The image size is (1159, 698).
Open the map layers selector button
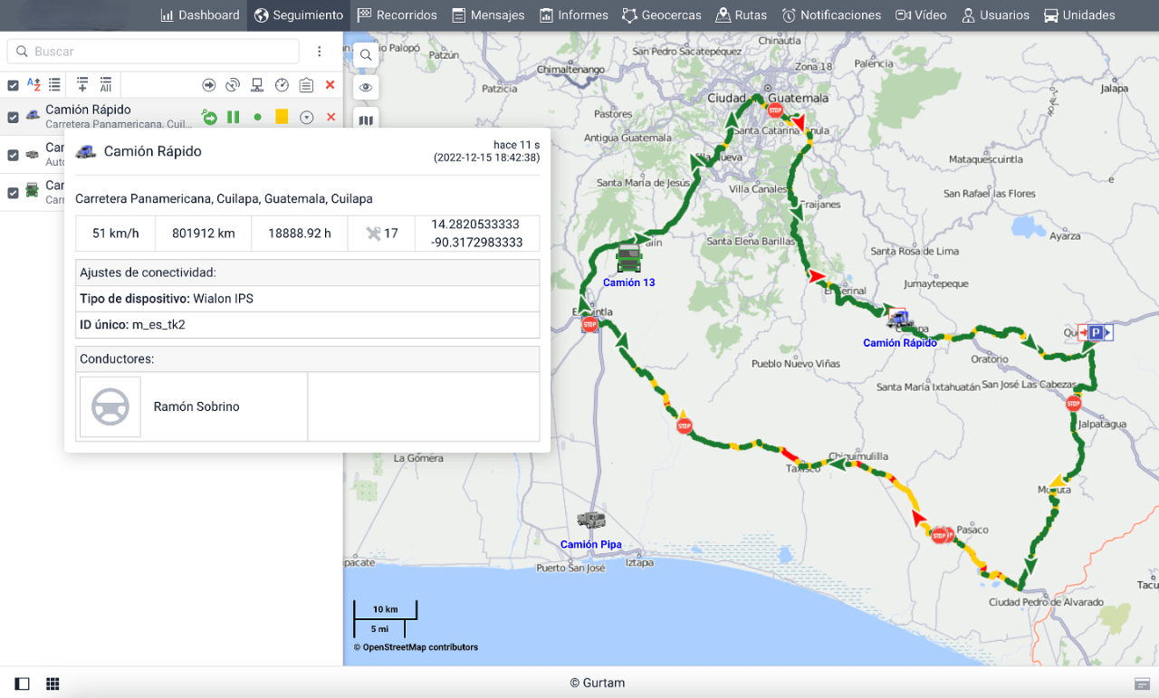tap(366, 120)
